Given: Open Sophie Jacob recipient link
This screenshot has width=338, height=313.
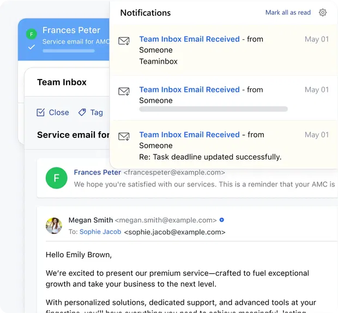Looking at the screenshot, I should tap(100, 232).
